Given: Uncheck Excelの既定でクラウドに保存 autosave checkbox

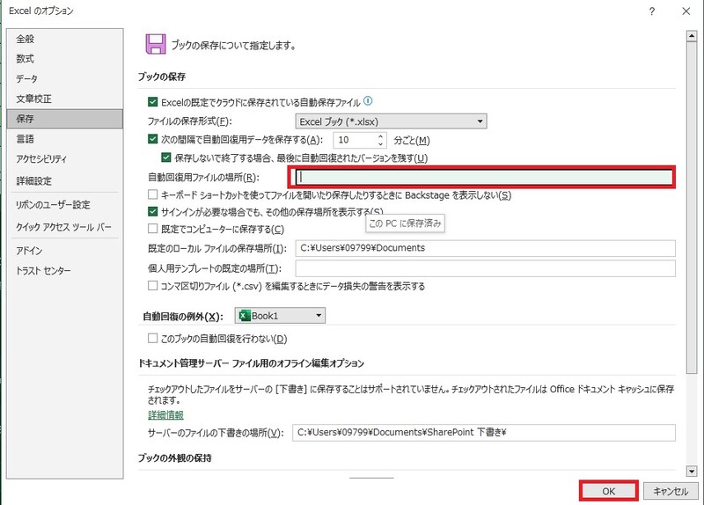Looking at the screenshot, I should pyautogui.click(x=152, y=102).
